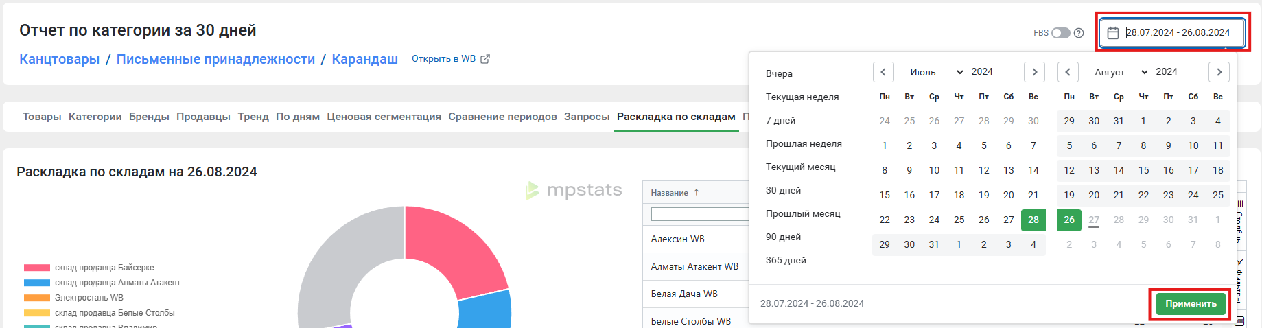The image size is (1262, 328).
Task: Click the external link icon by Открыть в WB
Action: pyautogui.click(x=485, y=59)
